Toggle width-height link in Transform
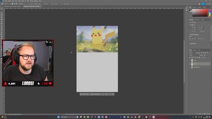 190,28
